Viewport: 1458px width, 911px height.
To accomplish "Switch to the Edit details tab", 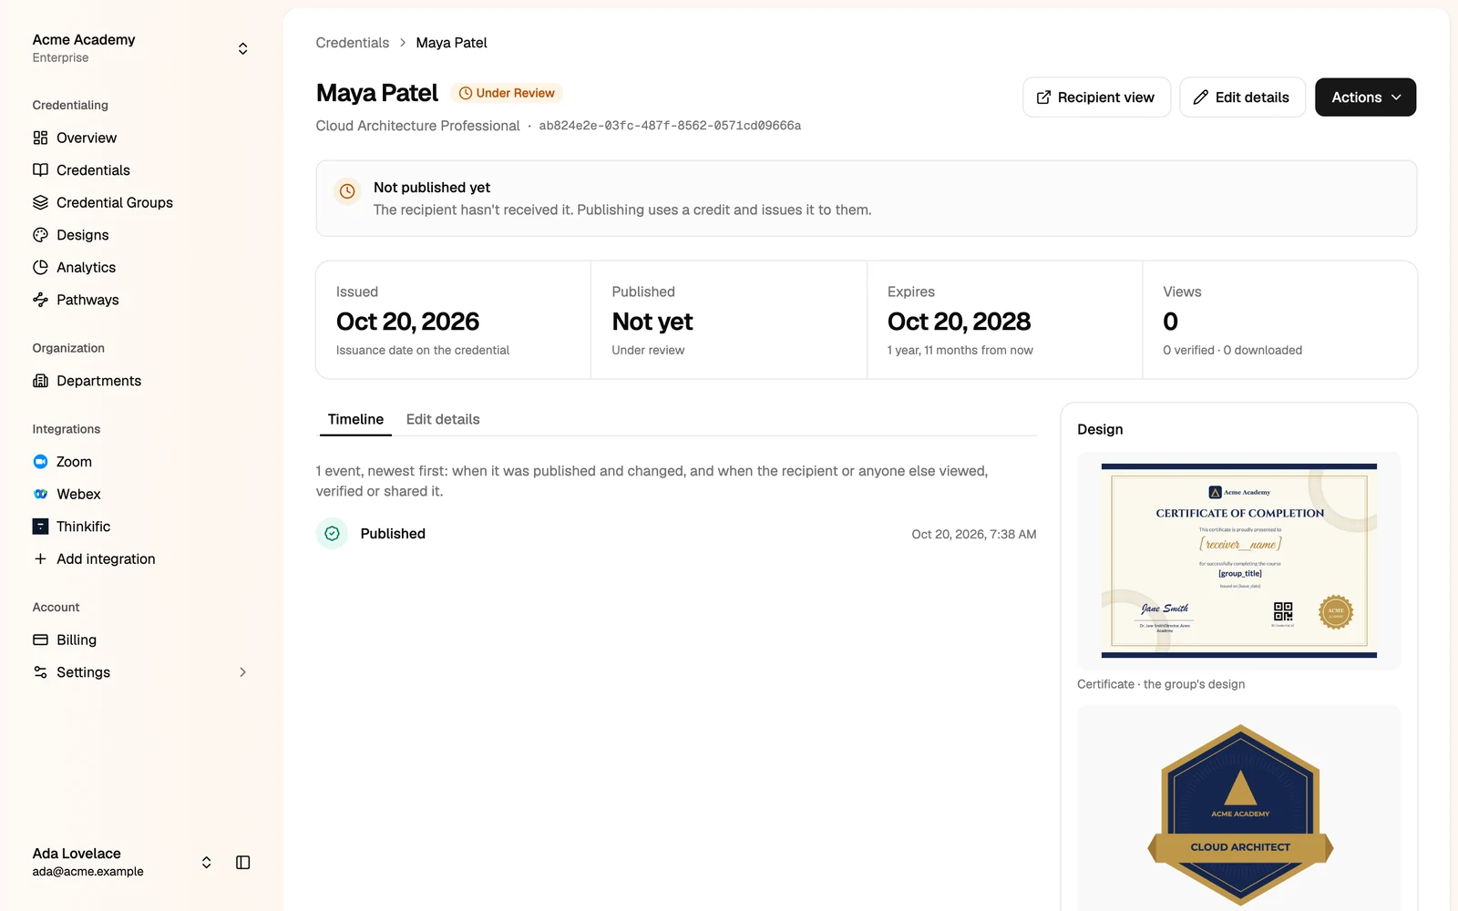I will coord(443,419).
